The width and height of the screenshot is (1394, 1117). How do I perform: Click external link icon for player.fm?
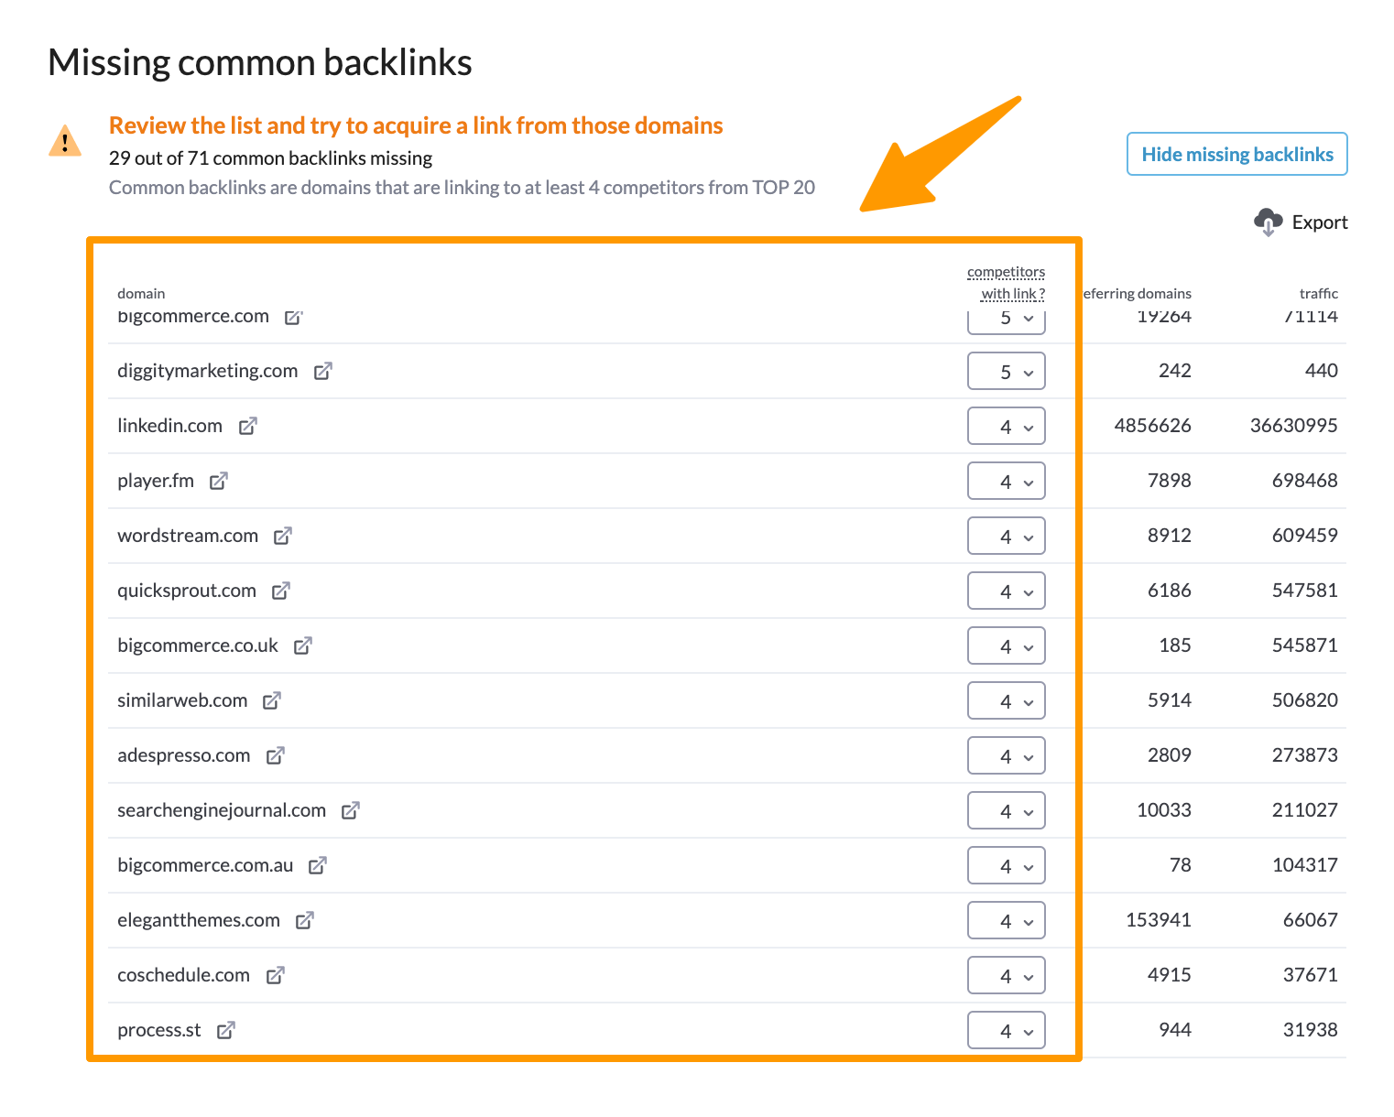(x=218, y=481)
